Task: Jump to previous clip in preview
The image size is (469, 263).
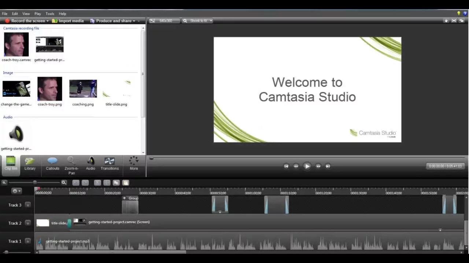Action: click(286, 166)
